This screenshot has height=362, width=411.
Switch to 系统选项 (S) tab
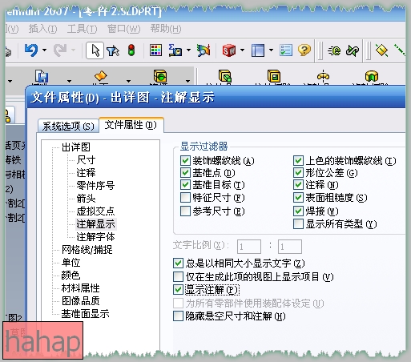pyautogui.click(x=68, y=126)
